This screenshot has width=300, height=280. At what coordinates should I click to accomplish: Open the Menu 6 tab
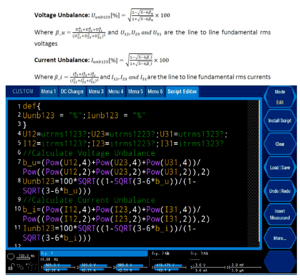[155, 91]
